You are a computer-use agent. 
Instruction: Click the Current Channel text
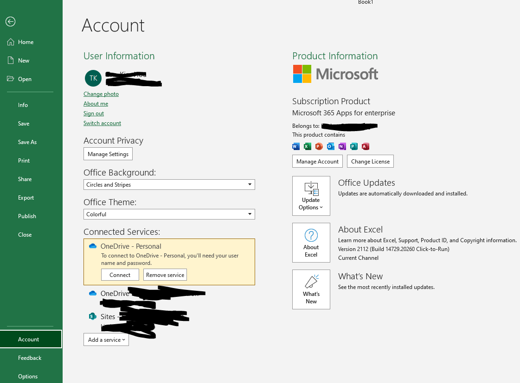(358, 258)
